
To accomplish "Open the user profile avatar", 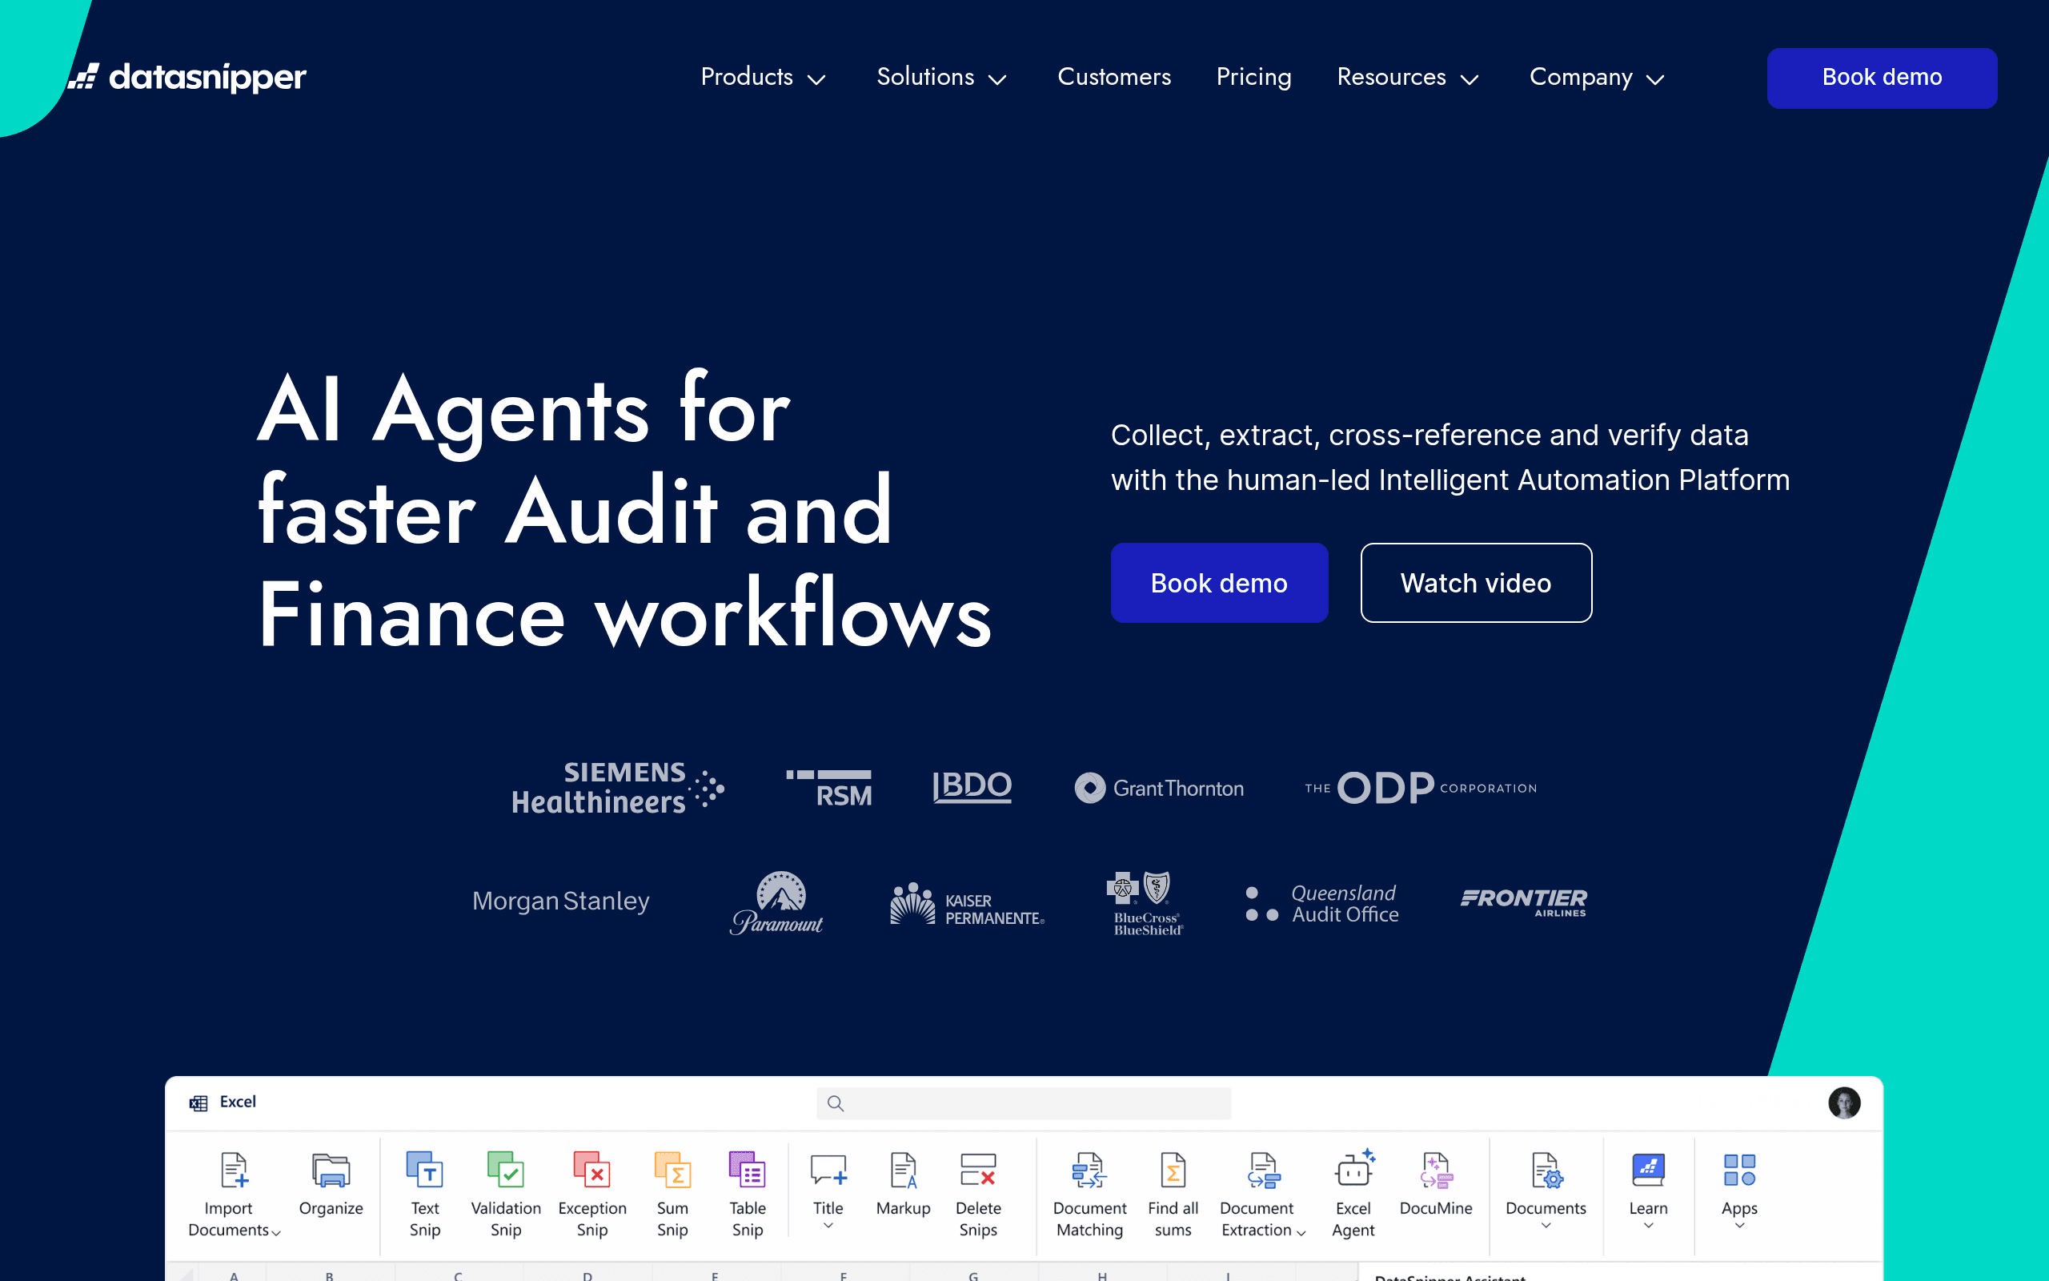I will (1844, 1102).
